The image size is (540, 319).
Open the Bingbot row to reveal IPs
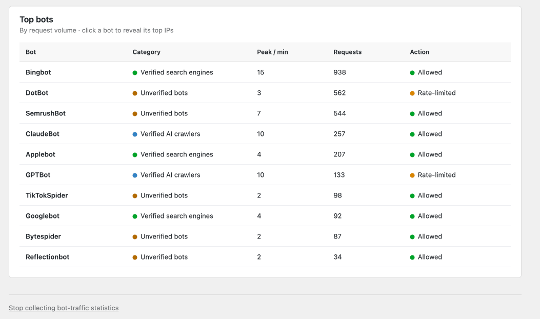pos(38,72)
